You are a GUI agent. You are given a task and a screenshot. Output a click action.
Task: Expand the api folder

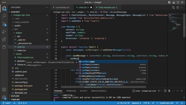click(x=19, y=36)
